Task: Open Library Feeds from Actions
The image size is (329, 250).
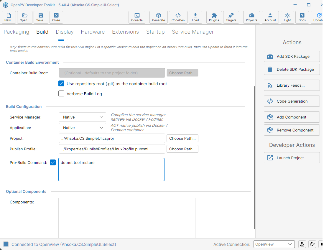Action: (x=292, y=85)
